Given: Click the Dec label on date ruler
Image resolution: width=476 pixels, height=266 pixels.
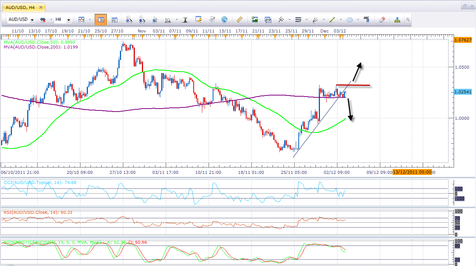Looking at the screenshot, I should 324,31.
